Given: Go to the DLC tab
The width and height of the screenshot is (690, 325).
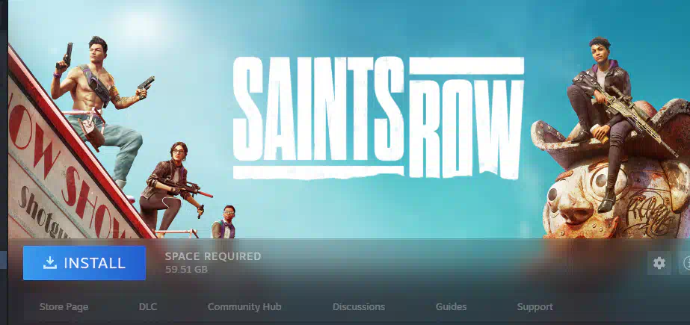Looking at the screenshot, I should (148, 306).
